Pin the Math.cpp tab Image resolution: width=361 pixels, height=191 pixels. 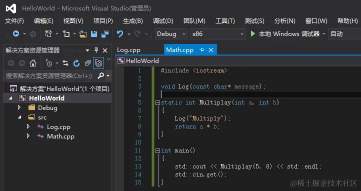click(x=201, y=50)
